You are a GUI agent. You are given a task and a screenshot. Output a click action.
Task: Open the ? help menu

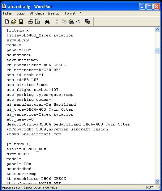[80, 13]
